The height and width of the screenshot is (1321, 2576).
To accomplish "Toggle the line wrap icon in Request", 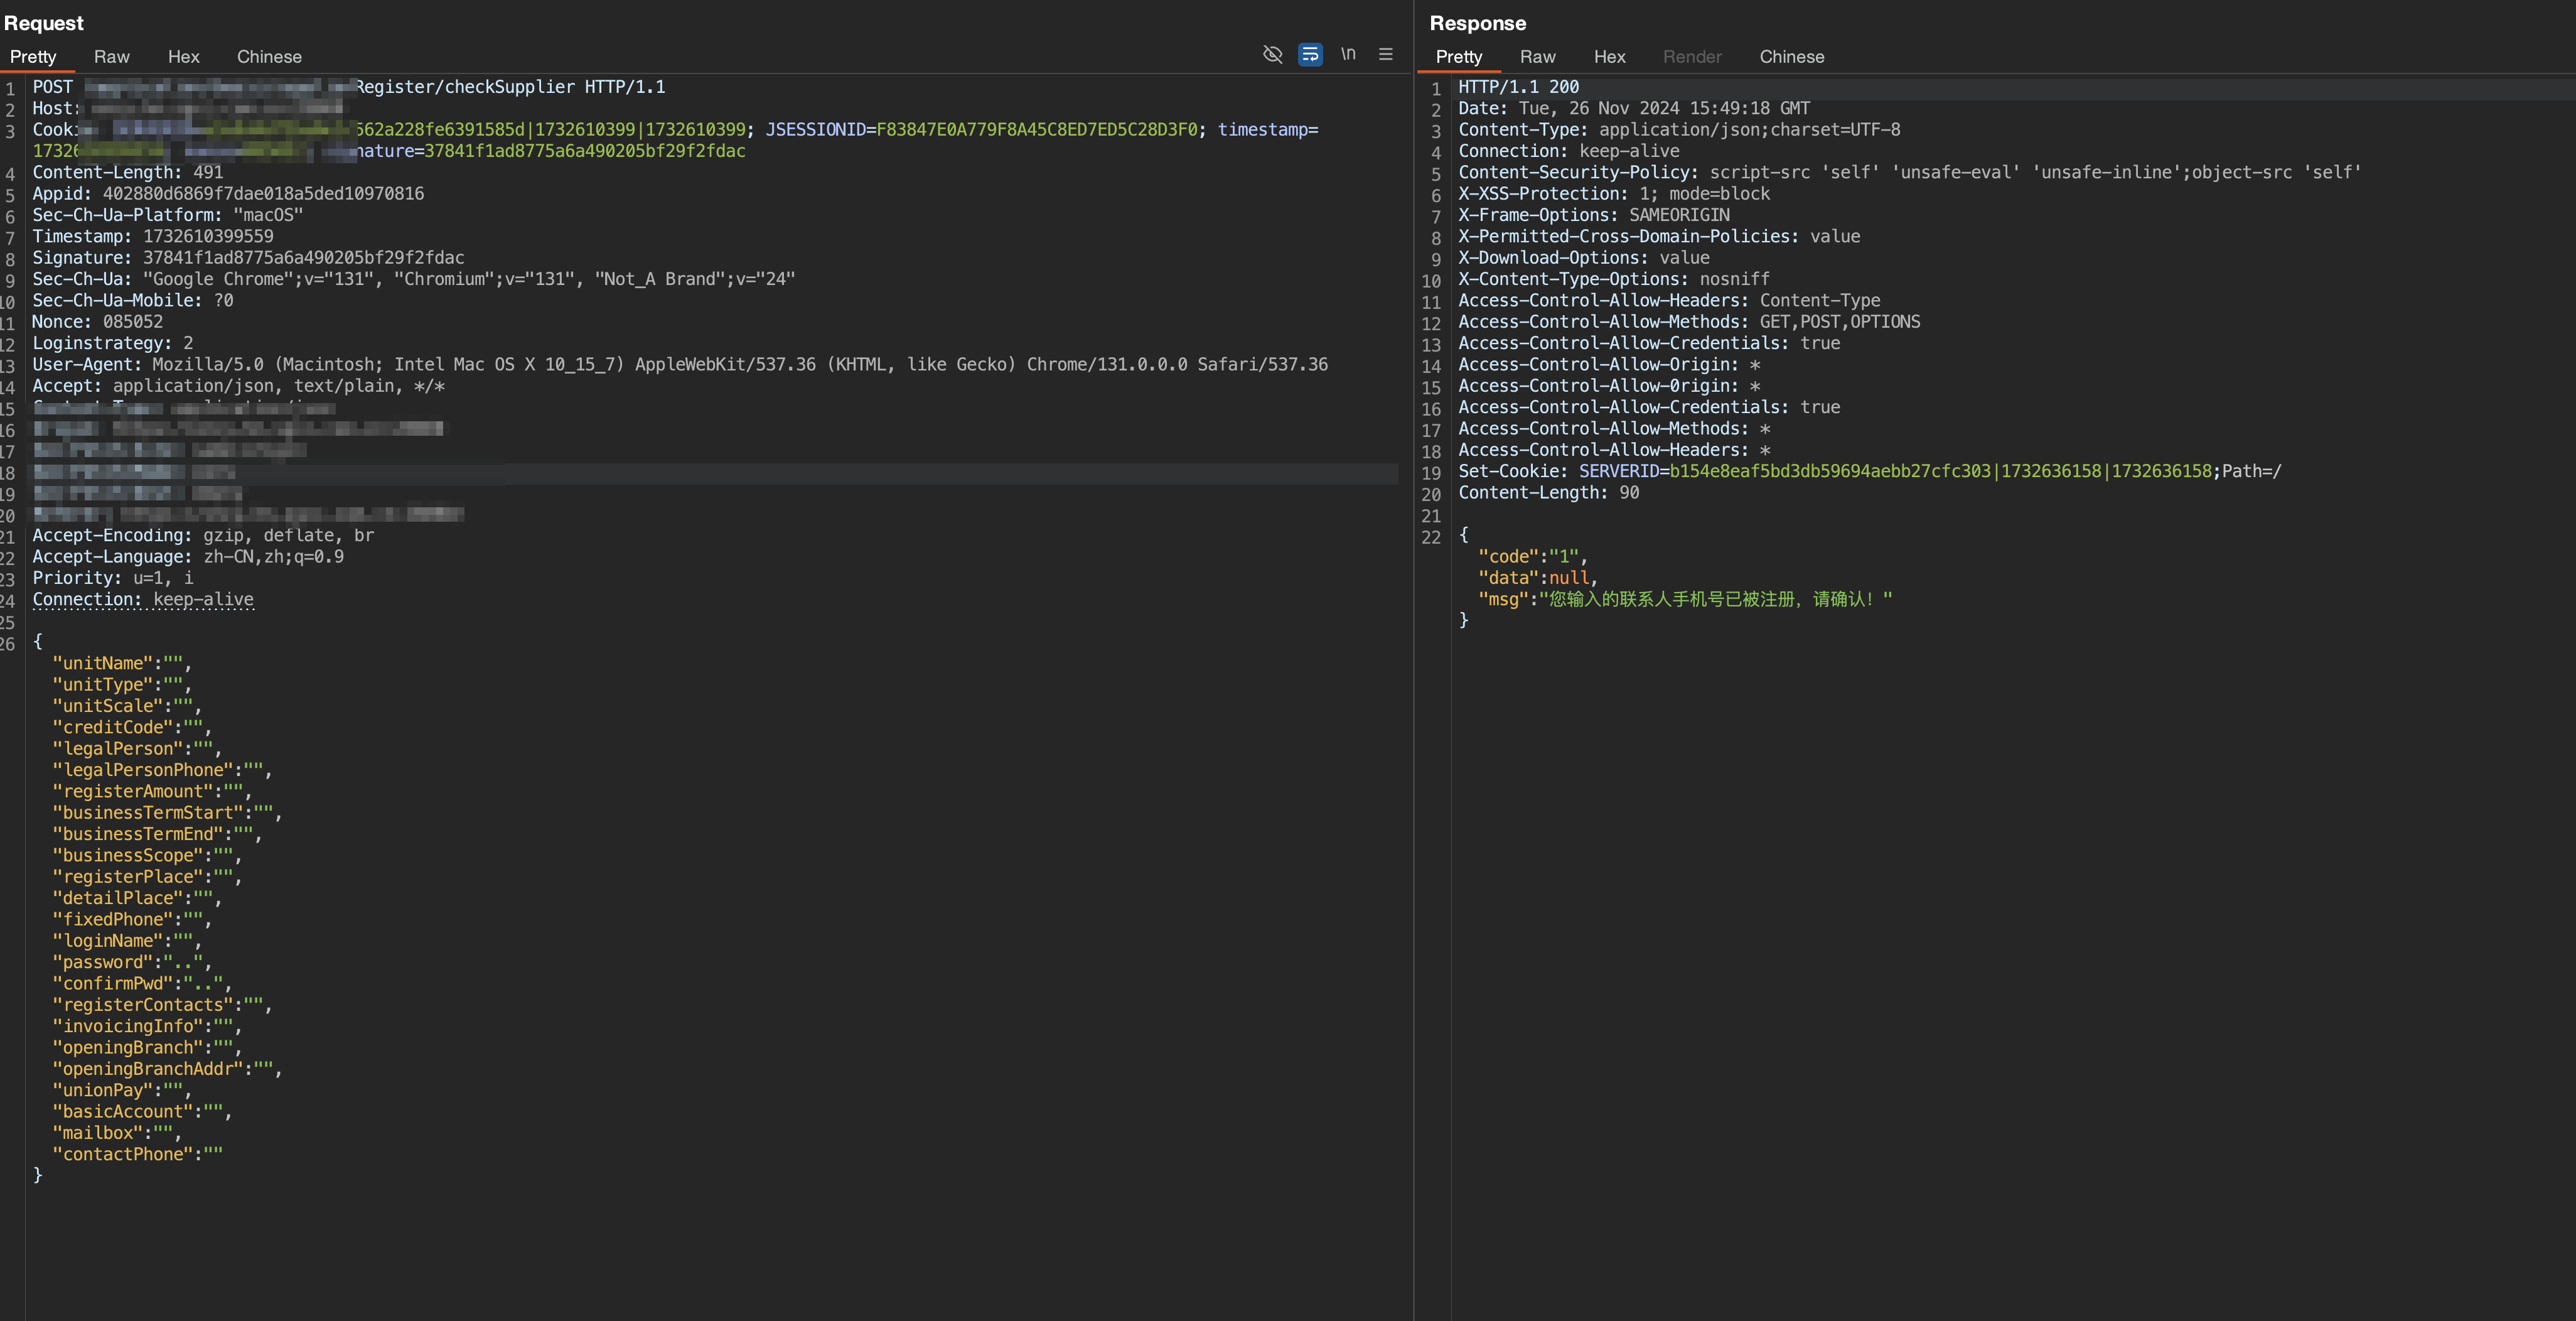I will (1310, 54).
